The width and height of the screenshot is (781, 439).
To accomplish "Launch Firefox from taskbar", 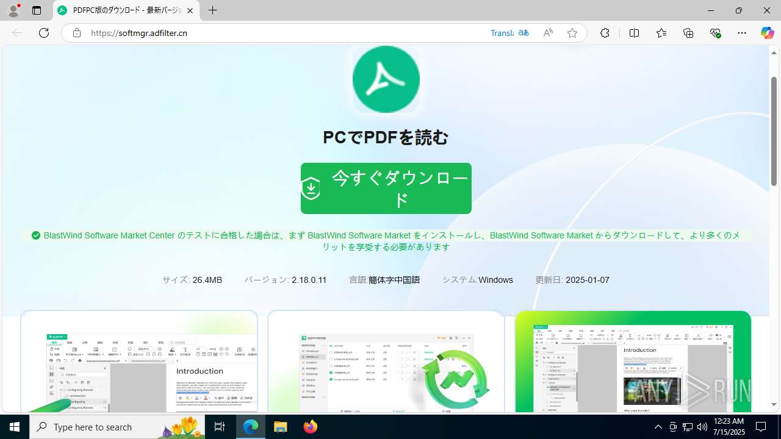I will (x=310, y=427).
